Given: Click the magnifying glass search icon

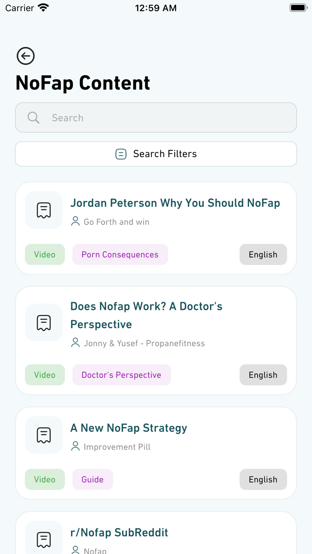Looking at the screenshot, I should tap(33, 118).
